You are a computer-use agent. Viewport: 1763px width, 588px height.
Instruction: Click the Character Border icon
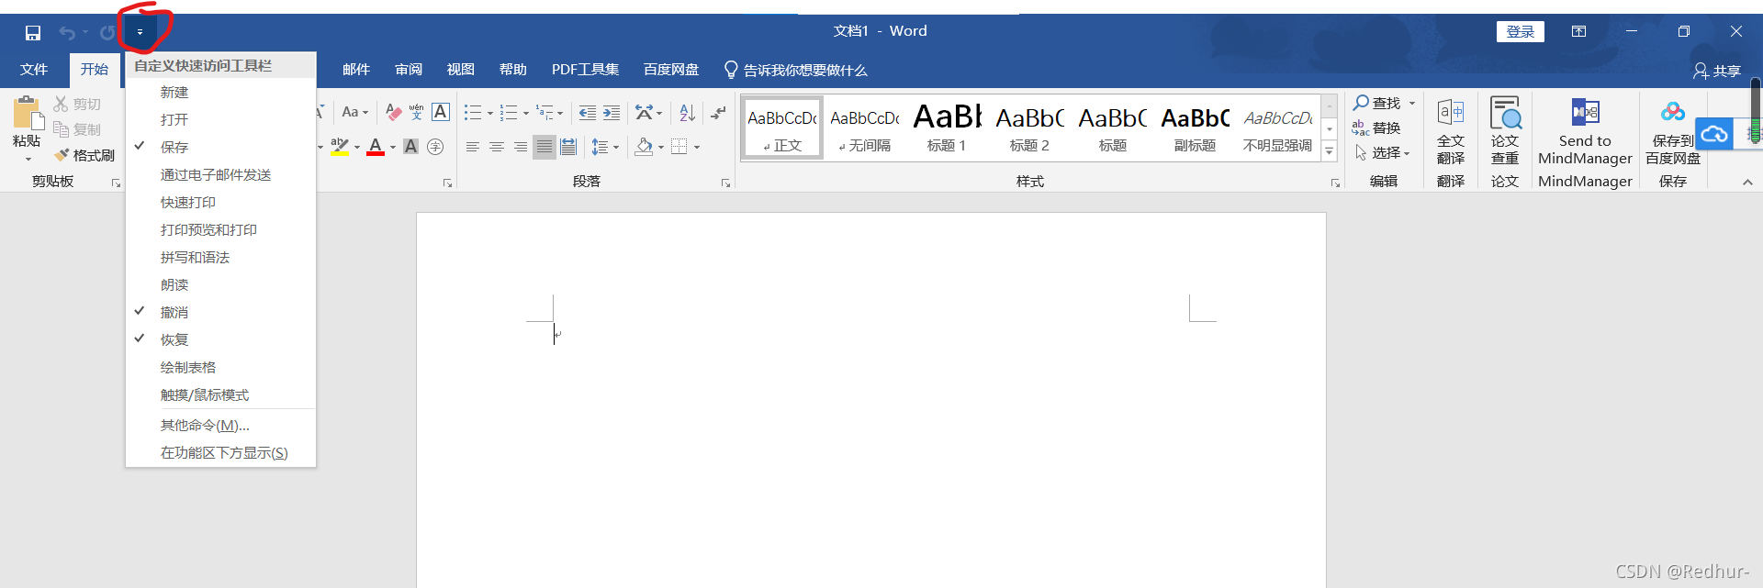coord(441,112)
